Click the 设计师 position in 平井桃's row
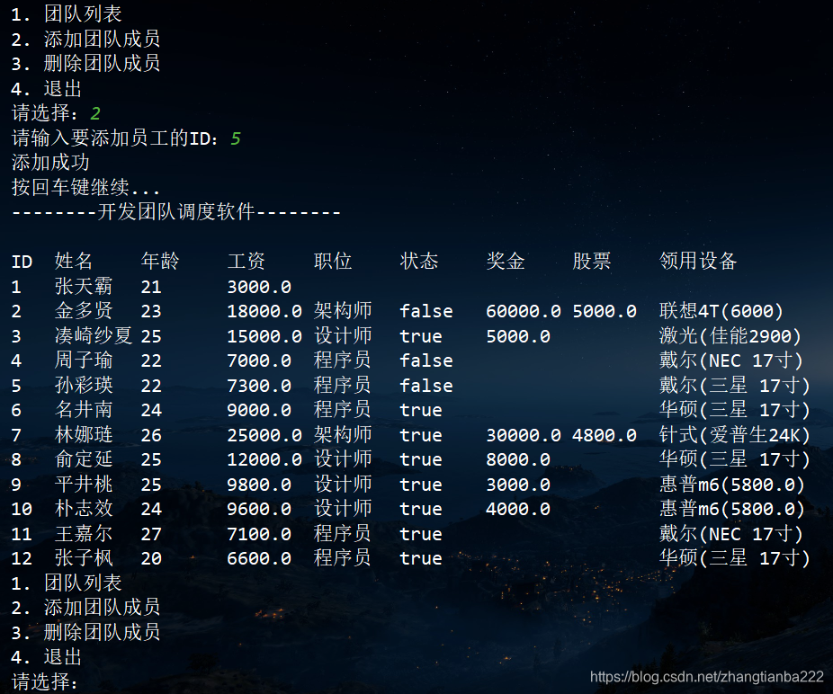This screenshot has height=694, width=833. click(343, 485)
